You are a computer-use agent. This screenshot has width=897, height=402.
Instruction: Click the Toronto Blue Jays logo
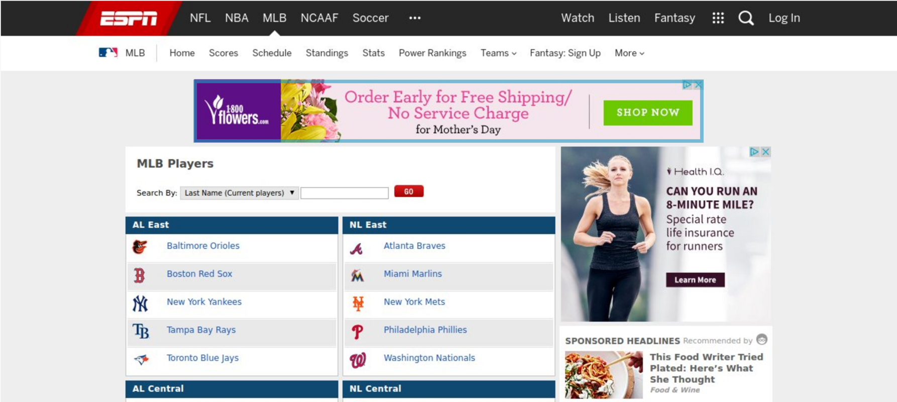pyautogui.click(x=141, y=359)
